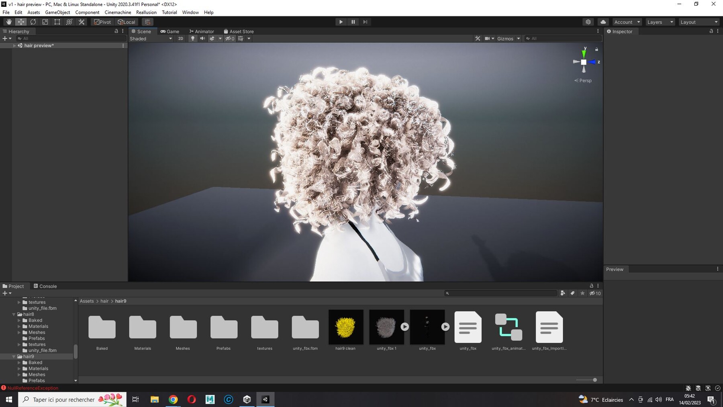Image resolution: width=723 pixels, height=407 pixels.
Task: Open scene view component tools icon
Action: tap(478, 39)
